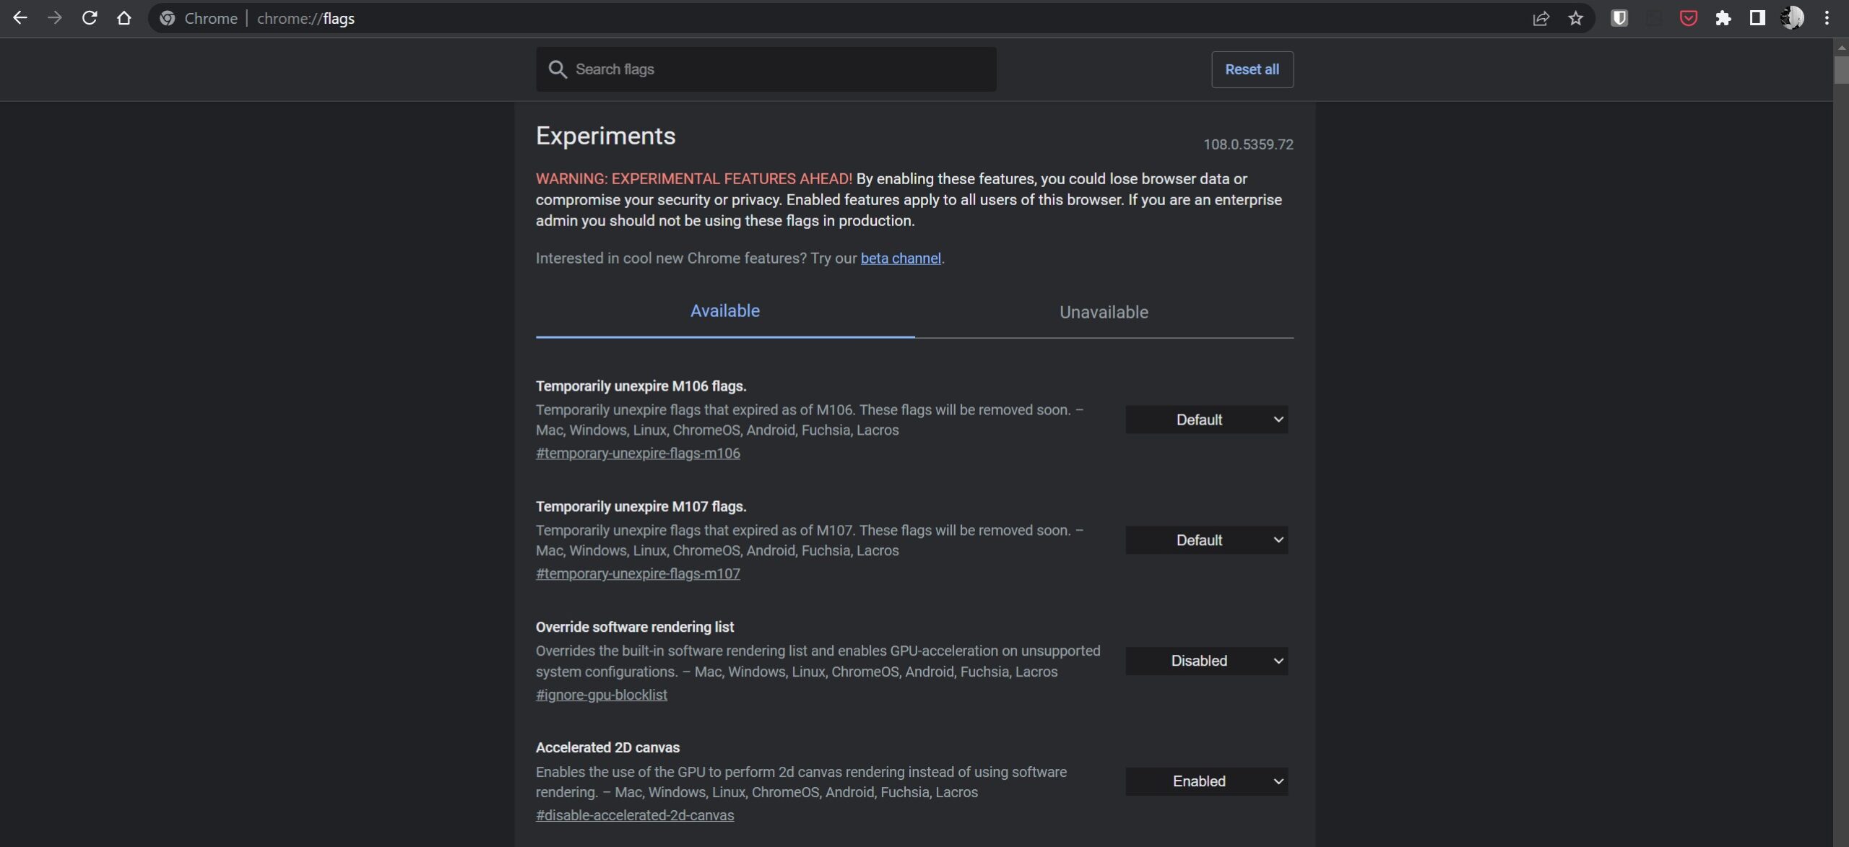Expand Override software rendering list Disabled dropdown
Viewport: 1849px width, 847px height.
tap(1206, 661)
